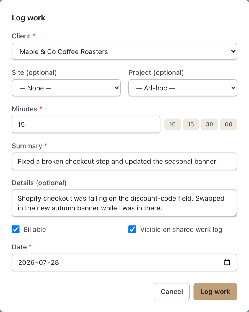
Task: Click the Cancel button
Action: click(172, 292)
